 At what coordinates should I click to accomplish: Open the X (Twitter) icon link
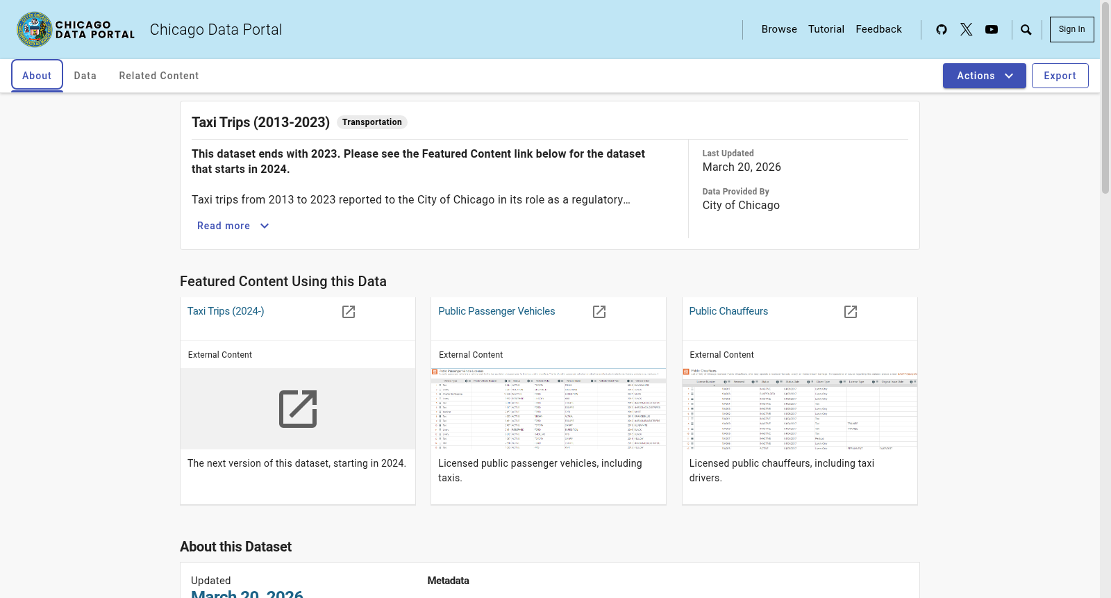tap(967, 29)
